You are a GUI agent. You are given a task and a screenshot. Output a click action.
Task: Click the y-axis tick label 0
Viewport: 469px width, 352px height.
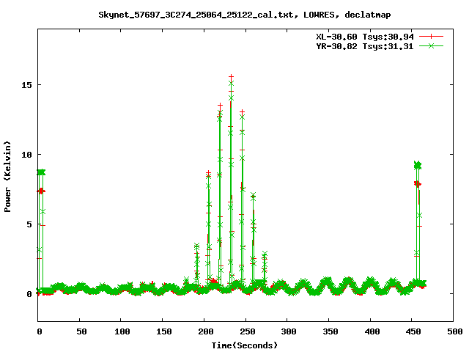[x=29, y=294]
